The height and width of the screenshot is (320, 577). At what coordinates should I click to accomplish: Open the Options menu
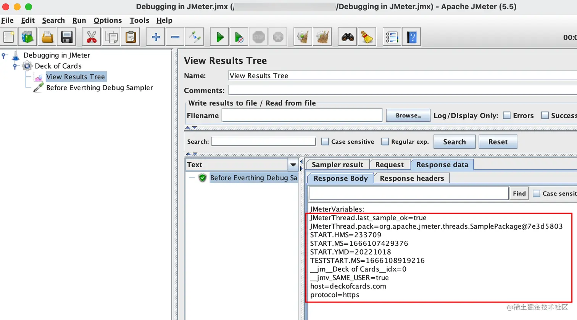(x=108, y=21)
